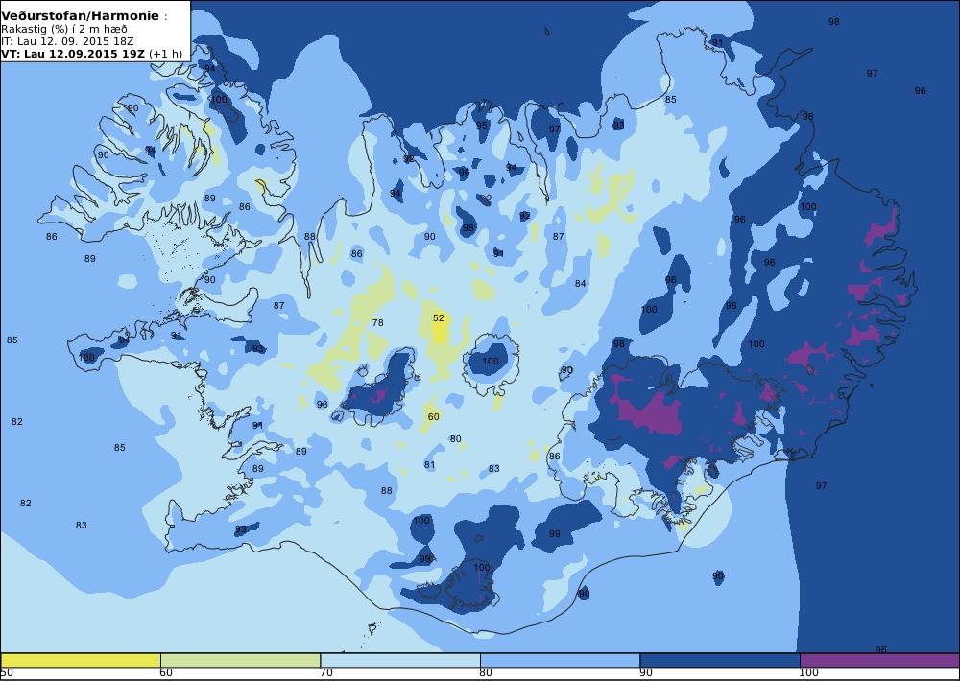The image size is (960, 681).
Task: Click the 100 tick label on the legend
Action: [808, 673]
